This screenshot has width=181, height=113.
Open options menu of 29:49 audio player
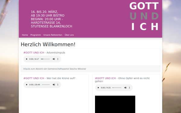click(x=58, y=85)
